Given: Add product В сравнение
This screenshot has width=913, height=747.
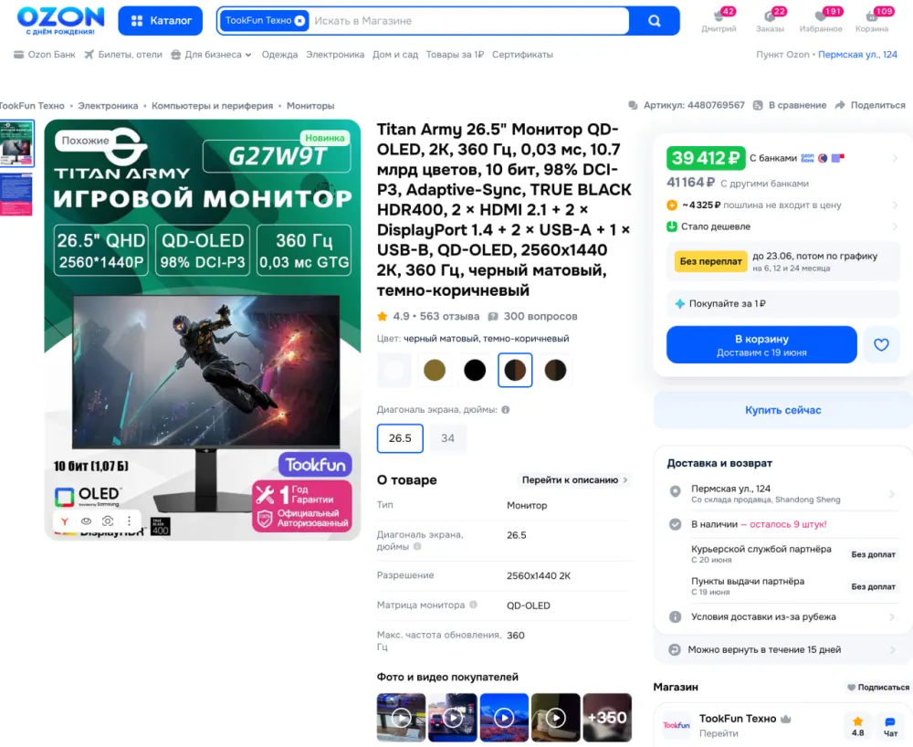Looking at the screenshot, I should coord(790,105).
